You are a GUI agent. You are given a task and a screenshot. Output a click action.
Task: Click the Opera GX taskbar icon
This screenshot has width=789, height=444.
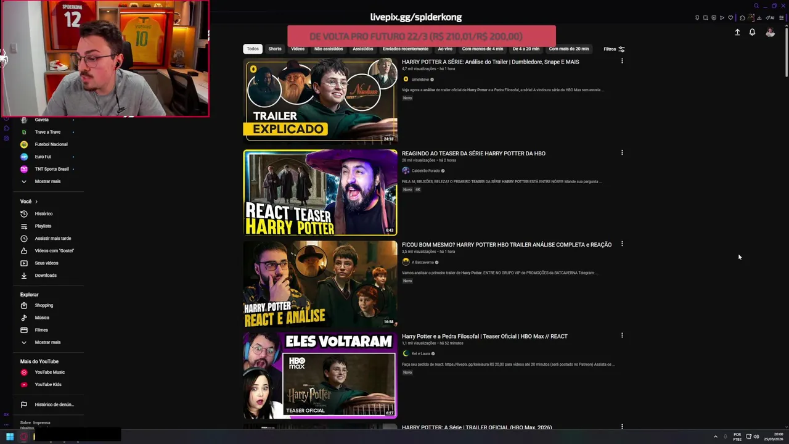coord(24,437)
